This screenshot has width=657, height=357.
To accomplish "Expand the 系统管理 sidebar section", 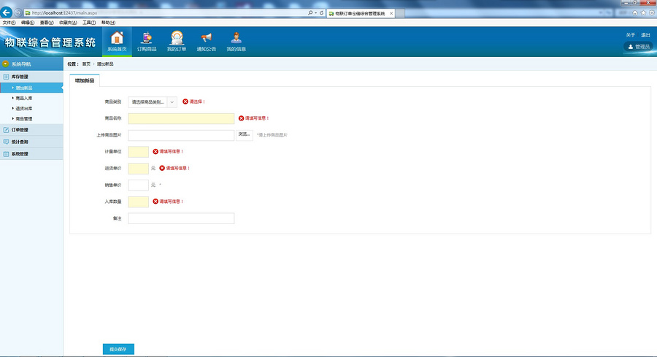I will [20, 154].
